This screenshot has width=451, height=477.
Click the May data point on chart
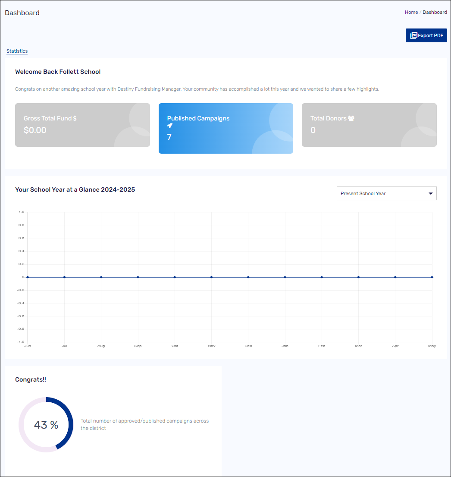[432, 277]
